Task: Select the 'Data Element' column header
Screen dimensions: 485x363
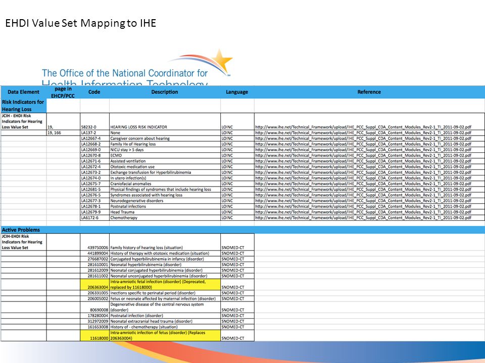Action: click(24, 92)
